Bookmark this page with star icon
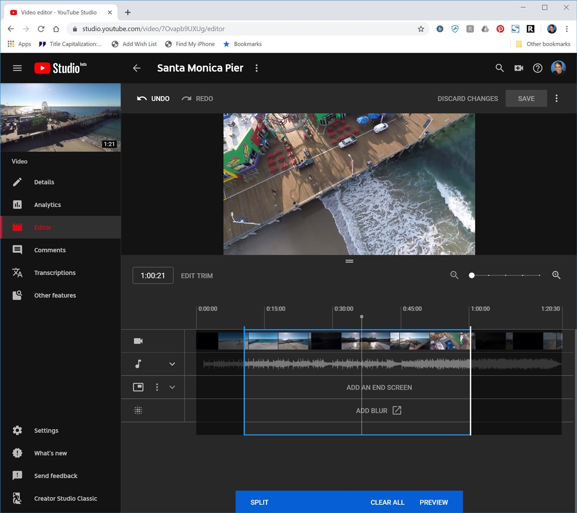The height and width of the screenshot is (513, 577). point(421,29)
